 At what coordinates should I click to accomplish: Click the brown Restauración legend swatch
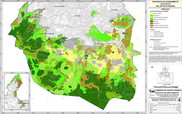pyautogui.click(x=151, y=23)
